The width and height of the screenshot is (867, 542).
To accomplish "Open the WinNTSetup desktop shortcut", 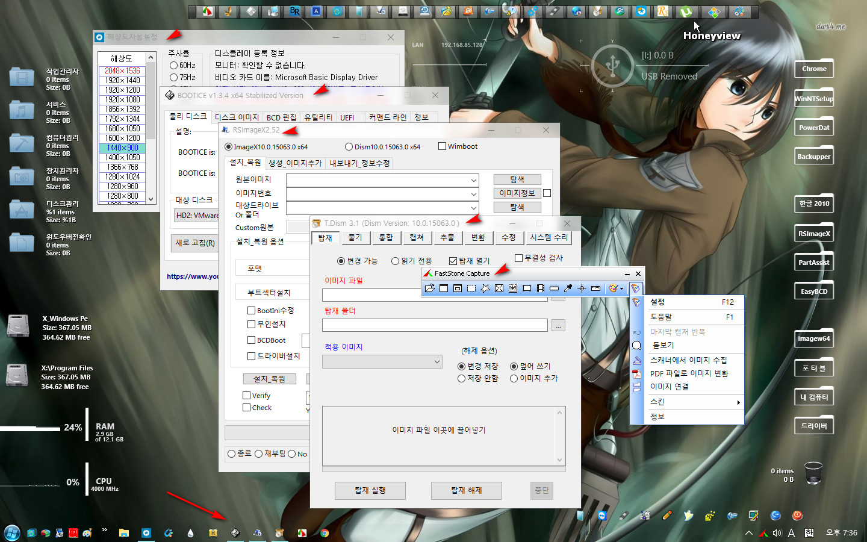I will click(x=814, y=99).
